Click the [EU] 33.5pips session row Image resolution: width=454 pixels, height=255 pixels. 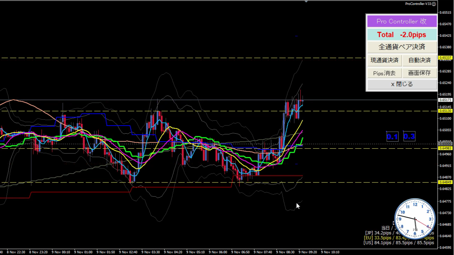pos(399,238)
